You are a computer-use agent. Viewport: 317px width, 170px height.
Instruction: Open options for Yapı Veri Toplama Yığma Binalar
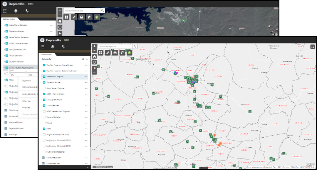coord(86,65)
